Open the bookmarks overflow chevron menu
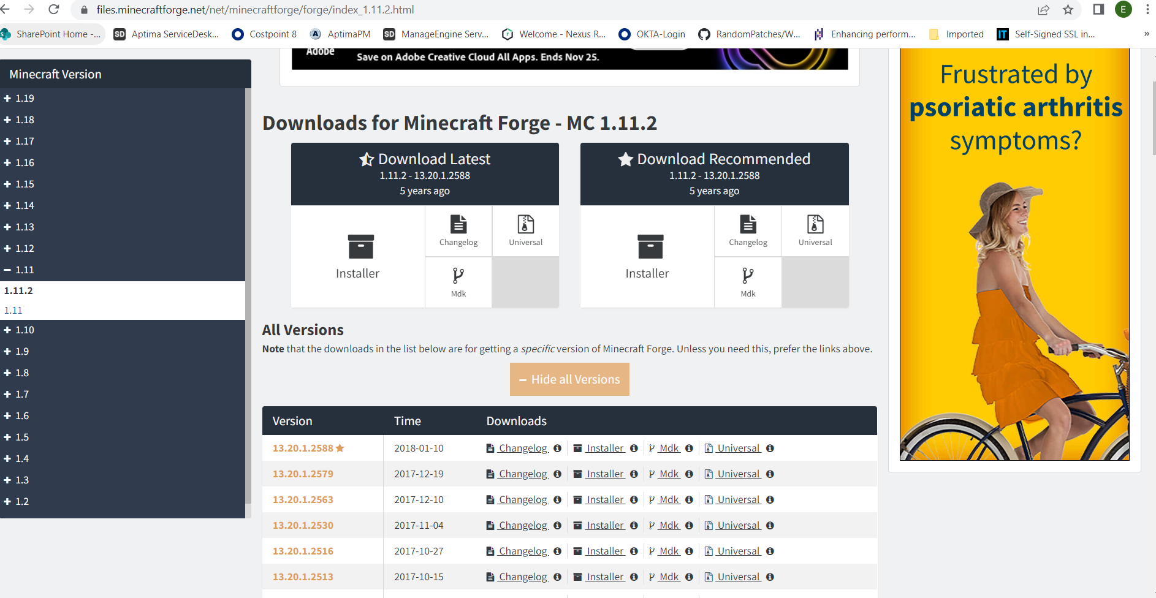The image size is (1156, 598). pyautogui.click(x=1146, y=34)
